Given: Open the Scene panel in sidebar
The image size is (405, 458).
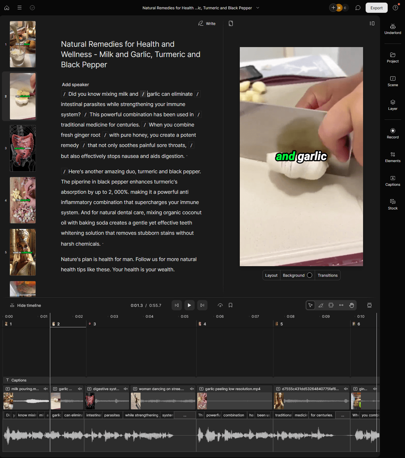Looking at the screenshot, I should click(393, 81).
